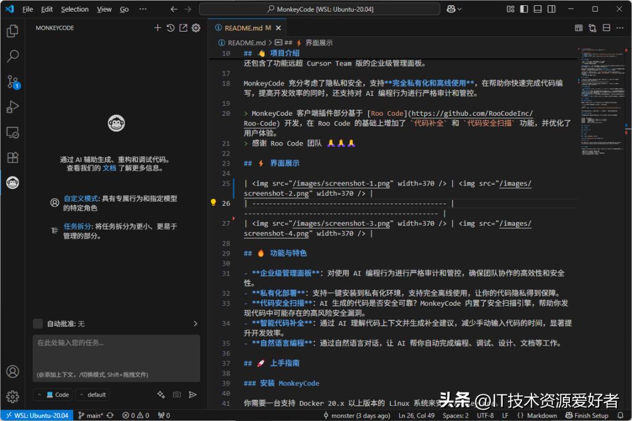Split the editor using the split icon
The width and height of the screenshot is (632, 421).
pyautogui.click(x=606, y=27)
